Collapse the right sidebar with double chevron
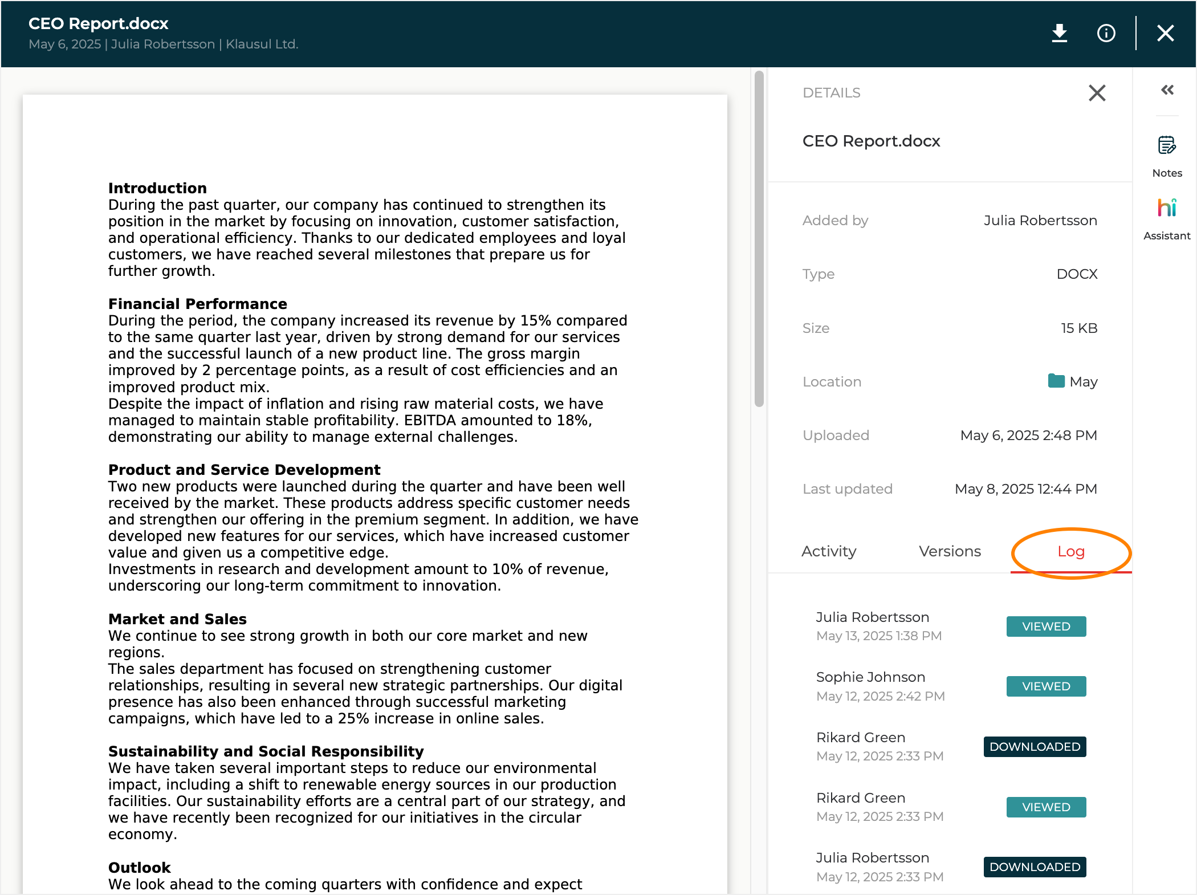 pos(1167,90)
